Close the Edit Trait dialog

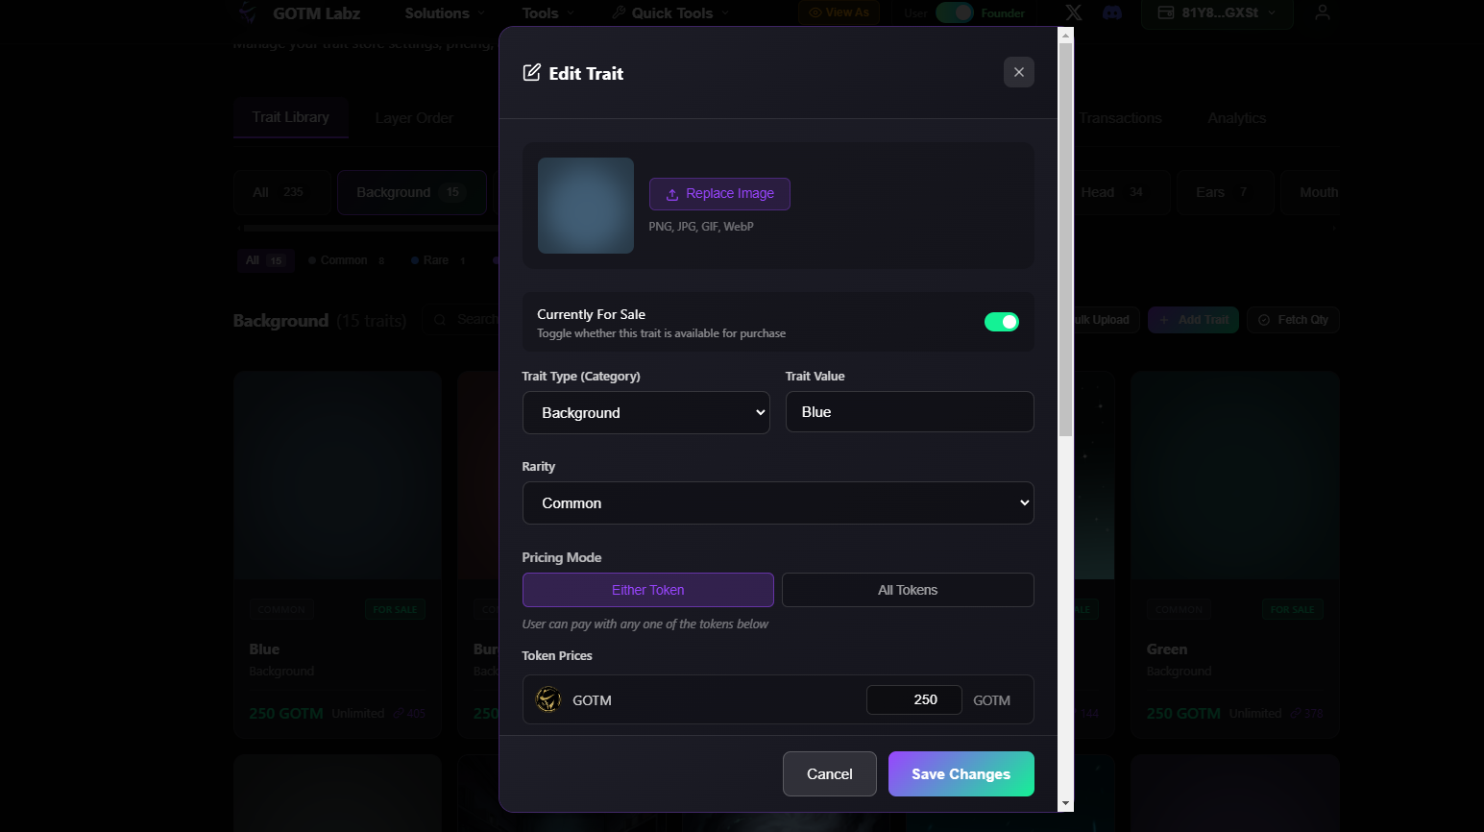pyautogui.click(x=1018, y=72)
